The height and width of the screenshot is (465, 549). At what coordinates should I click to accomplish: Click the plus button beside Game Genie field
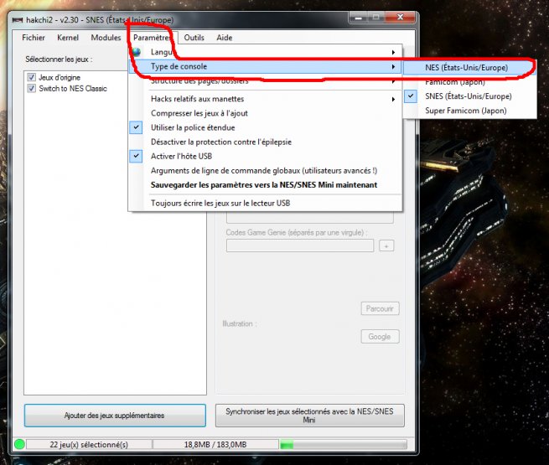(x=386, y=246)
